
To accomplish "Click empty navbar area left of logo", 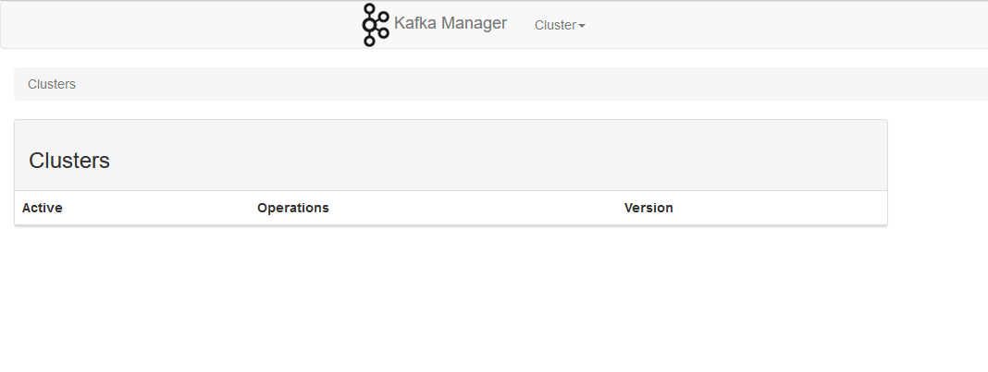I will pyautogui.click(x=177, y=25).
